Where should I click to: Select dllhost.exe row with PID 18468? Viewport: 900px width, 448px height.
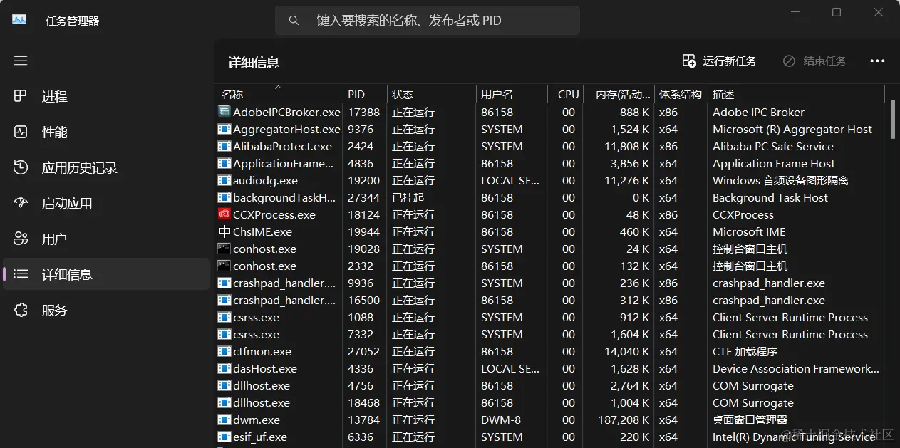pos(549,402)
